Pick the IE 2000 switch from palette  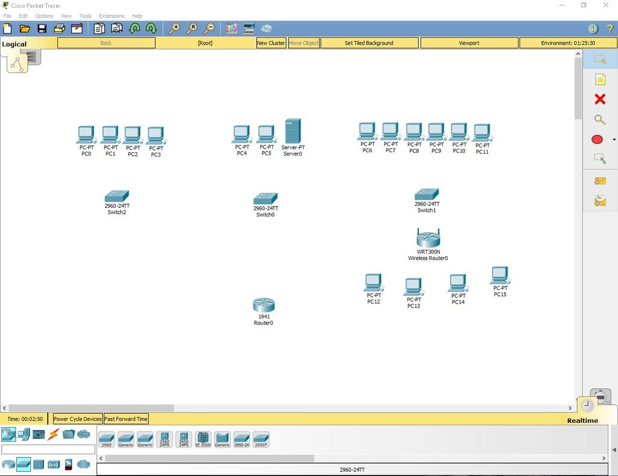click(x=203, y=439)
